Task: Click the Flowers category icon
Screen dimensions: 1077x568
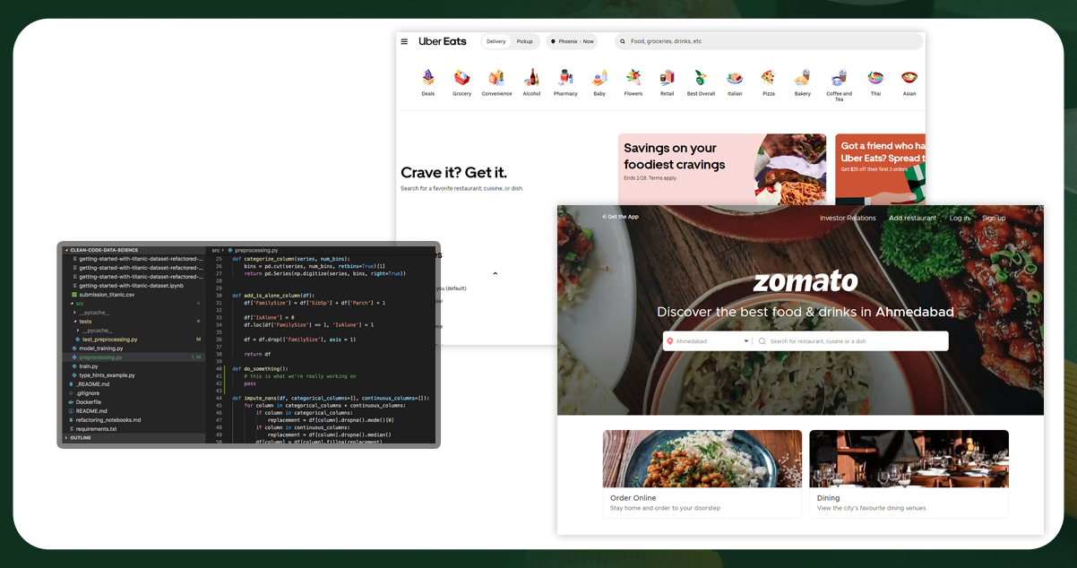Action: [633, 81]
